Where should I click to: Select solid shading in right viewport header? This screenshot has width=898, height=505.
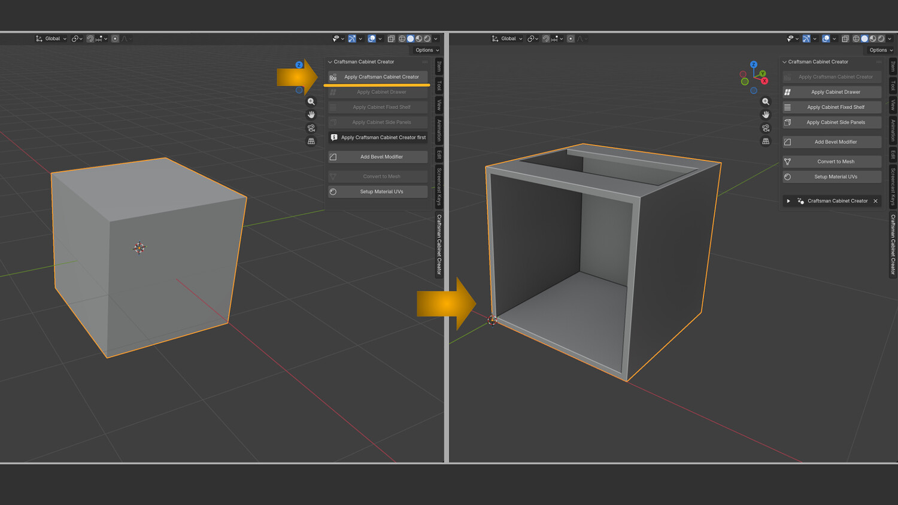coord(864,39)
